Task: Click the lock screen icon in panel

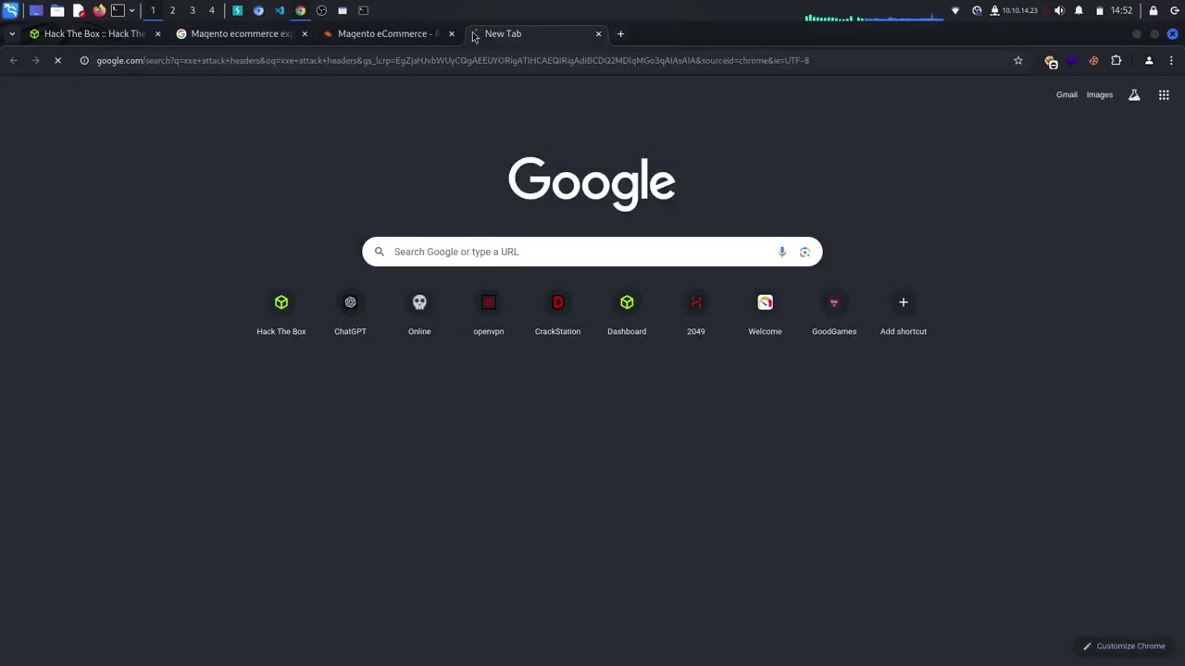Action: point(1153,10)
